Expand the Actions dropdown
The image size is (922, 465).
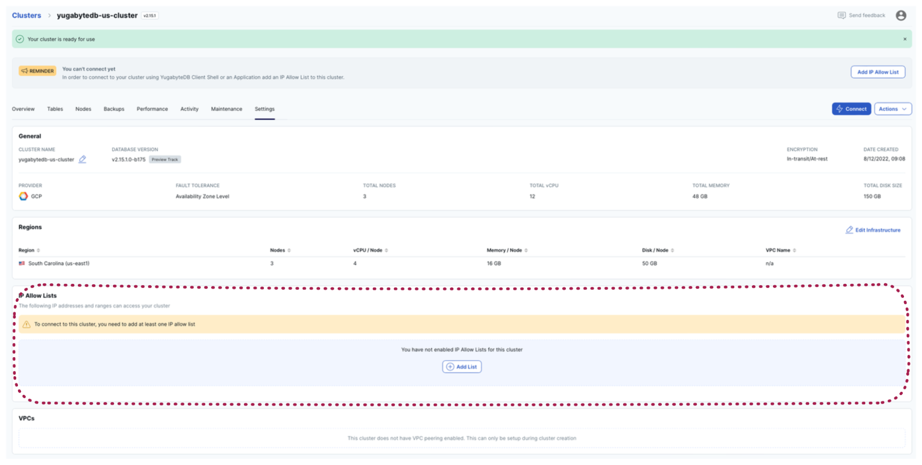[893, 109]
